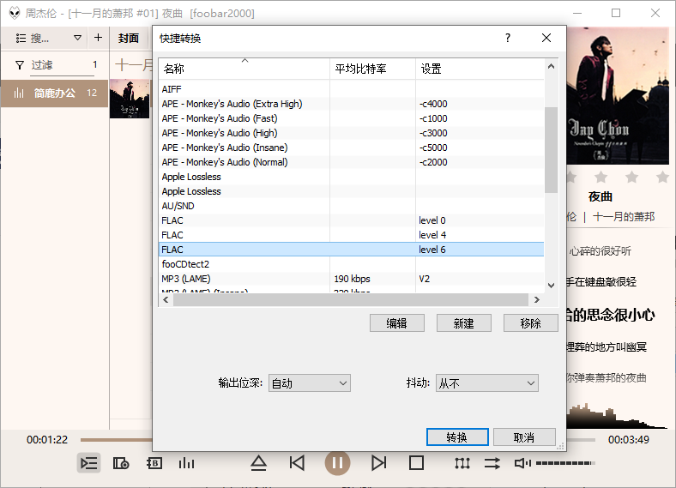Viewport: 676px width, 488px height.
Task: Click the 转换 button
Action: point(457,437)
